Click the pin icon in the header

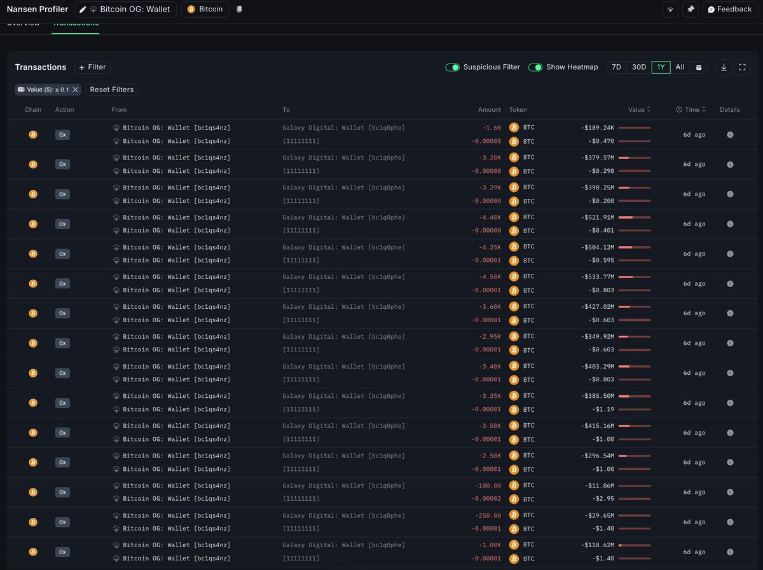(691, 10)
